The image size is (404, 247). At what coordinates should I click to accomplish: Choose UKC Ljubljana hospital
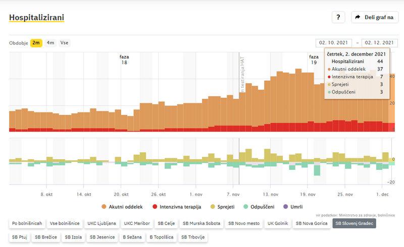point(102,223)
